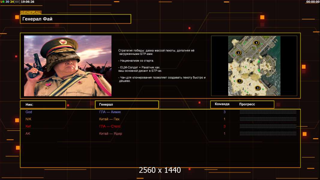This screenshot has height=180, width=320.
Task: Click the Ник: column header
Action: coord(43,105)
